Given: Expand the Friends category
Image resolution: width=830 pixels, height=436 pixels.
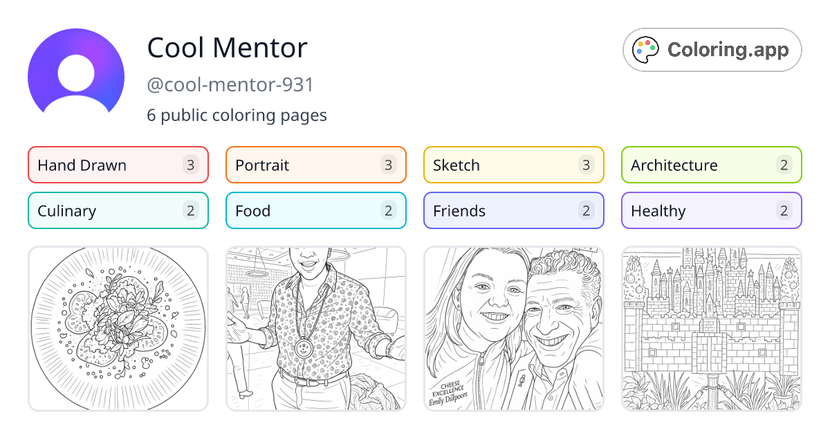Looking at the screenshot, I should coord(513,210).
